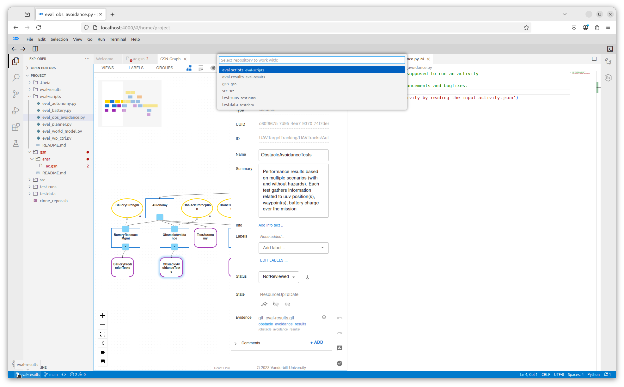
Task: Click + ADD to add a comment
Action: point(317,342)
